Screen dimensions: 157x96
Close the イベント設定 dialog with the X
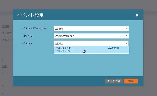pyautogui.click(x=137, y=15)
